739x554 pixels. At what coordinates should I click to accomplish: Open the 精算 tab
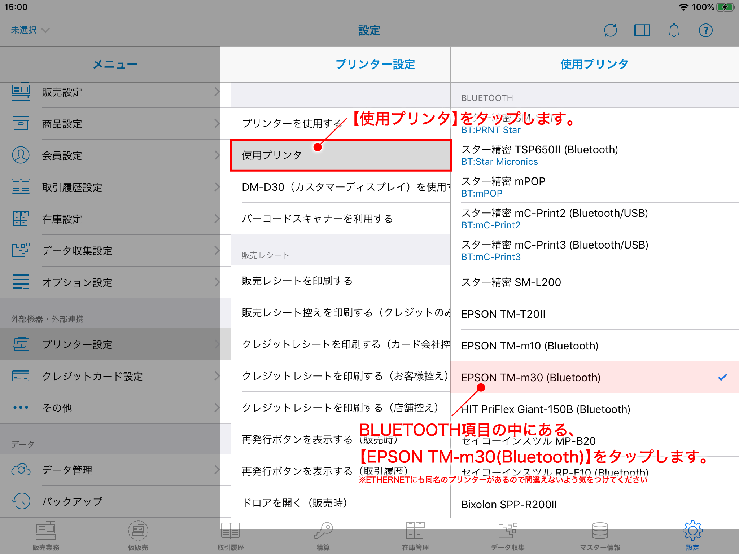pyautogui.click(x=323, y=536)
